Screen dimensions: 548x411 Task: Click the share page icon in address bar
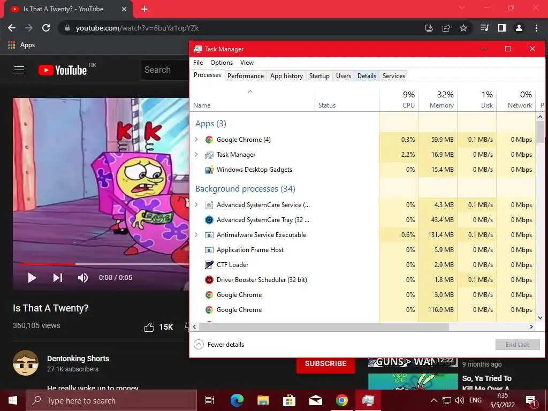446,28
